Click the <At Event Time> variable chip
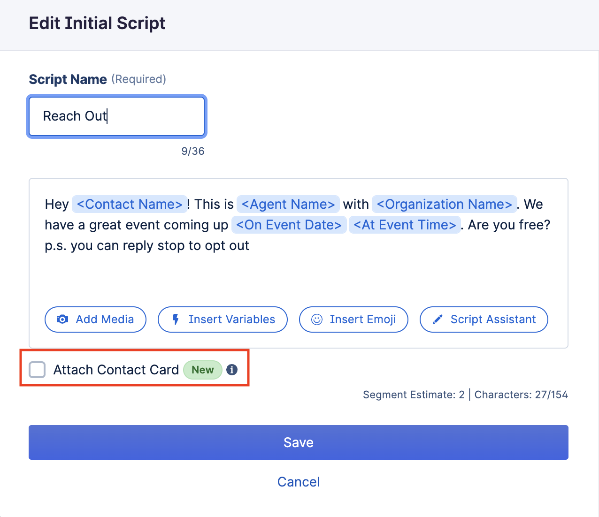 click(405, 225)
